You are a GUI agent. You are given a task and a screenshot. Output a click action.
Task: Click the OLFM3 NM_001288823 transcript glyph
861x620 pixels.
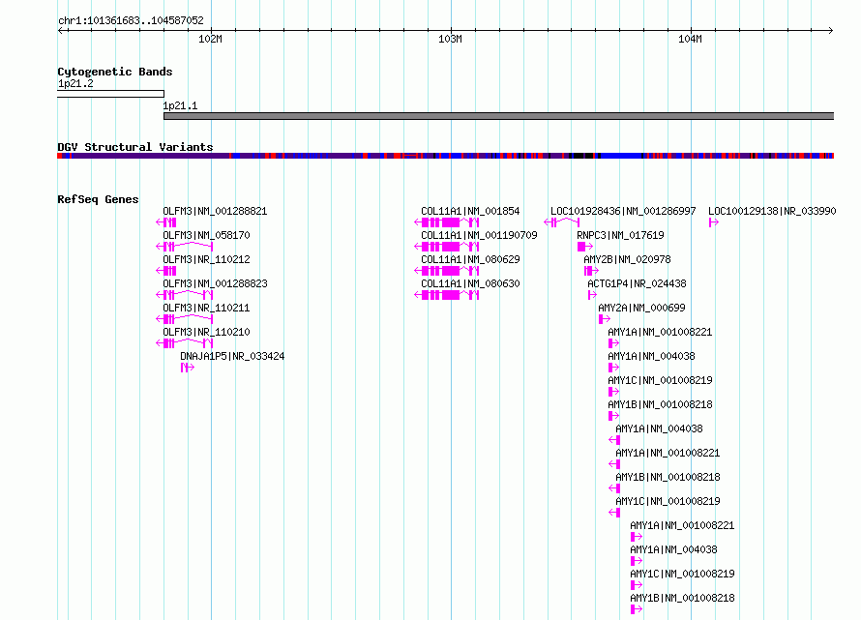pos(185,295)
